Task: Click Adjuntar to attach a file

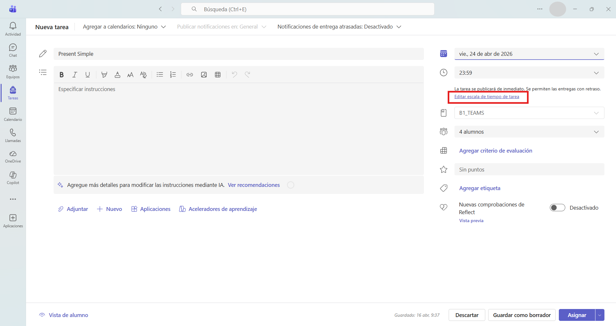Action: point(73,209)
